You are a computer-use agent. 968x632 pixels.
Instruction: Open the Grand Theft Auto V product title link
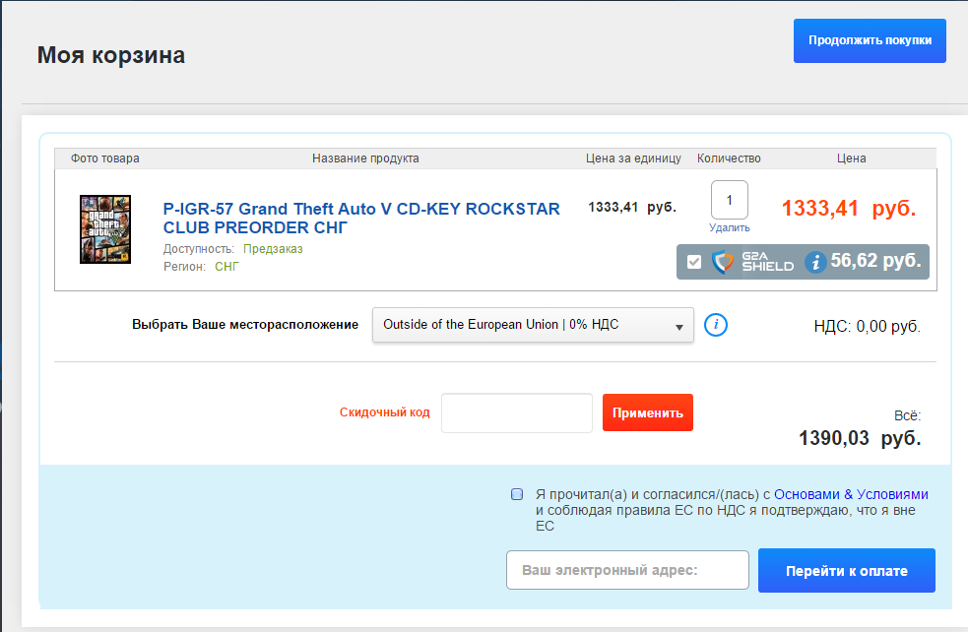361,219
